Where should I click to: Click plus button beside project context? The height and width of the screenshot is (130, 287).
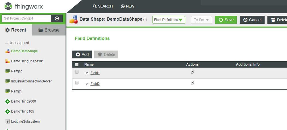(57, 18)
